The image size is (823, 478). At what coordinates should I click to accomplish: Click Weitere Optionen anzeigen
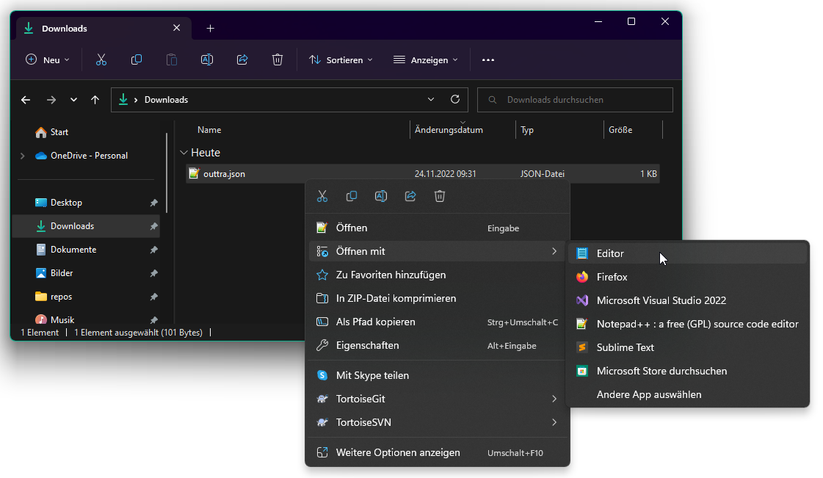pos(438,452)
